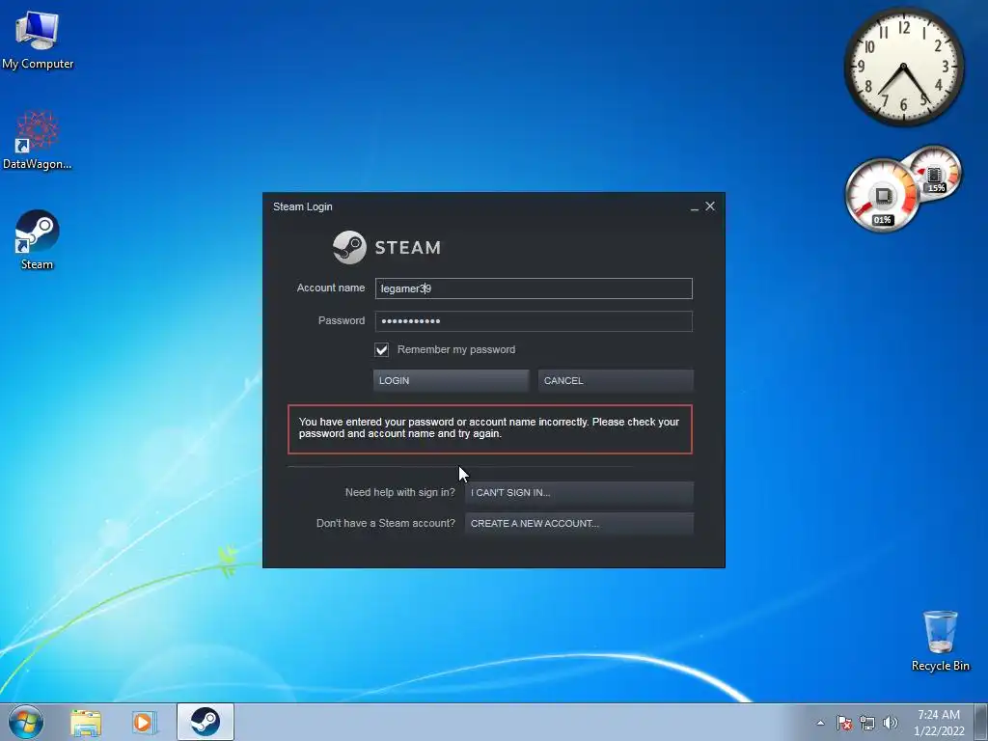Click the Password input field
The height and width of the screenshot is (741, 988).
point(534,321)
